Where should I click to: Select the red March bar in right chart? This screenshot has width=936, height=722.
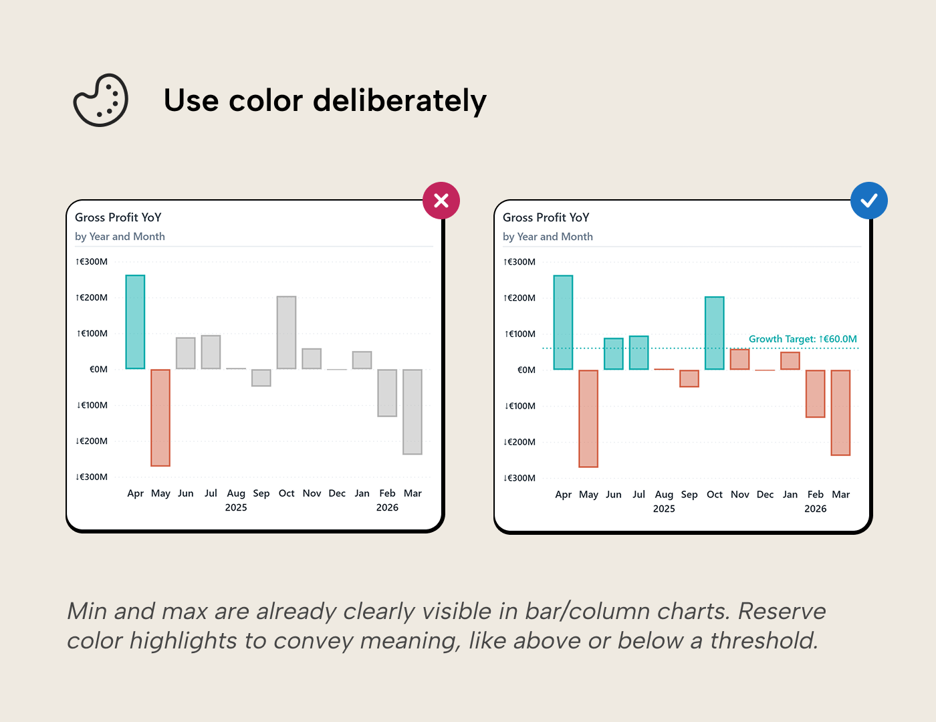point(840,412)
